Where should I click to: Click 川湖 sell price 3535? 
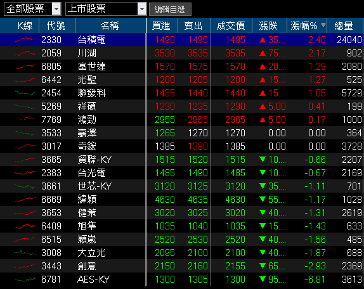[198, 53]
